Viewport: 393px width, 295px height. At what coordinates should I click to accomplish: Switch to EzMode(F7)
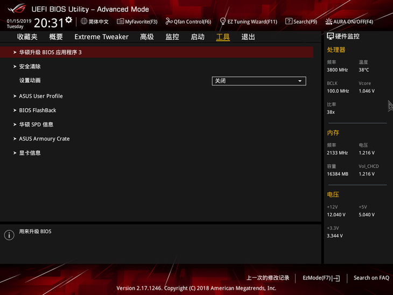tap(321, 278)
